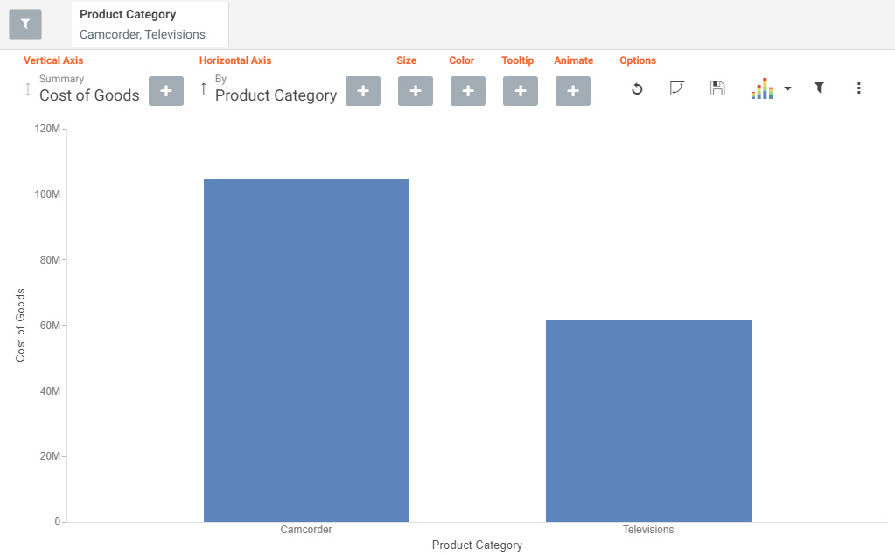Add a field to the Animate shelf

(x=572, y=90)
